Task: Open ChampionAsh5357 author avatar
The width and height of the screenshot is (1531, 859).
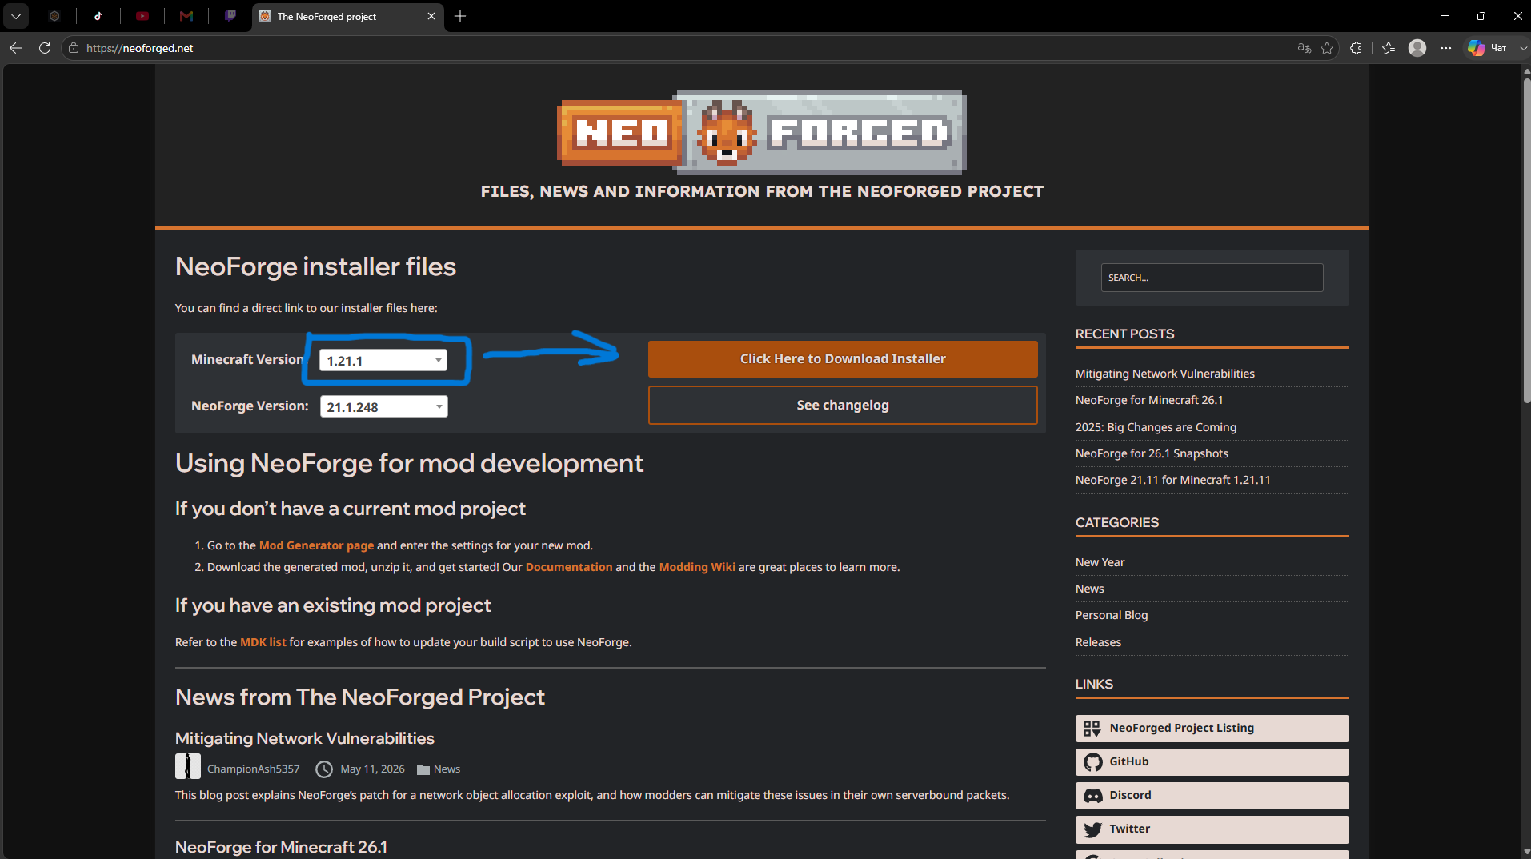Action: tap(188, 766)
